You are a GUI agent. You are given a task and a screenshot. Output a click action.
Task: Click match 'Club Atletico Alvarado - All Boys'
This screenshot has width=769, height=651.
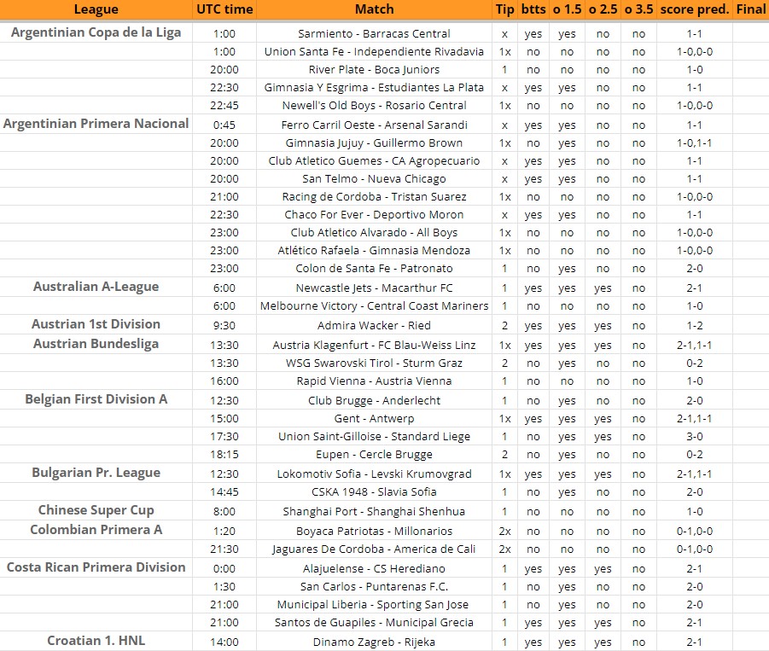coord(374,232)
